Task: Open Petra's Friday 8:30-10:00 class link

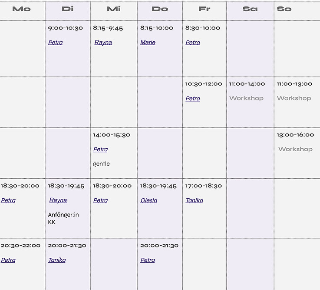Action: click(x=193, y=43)
